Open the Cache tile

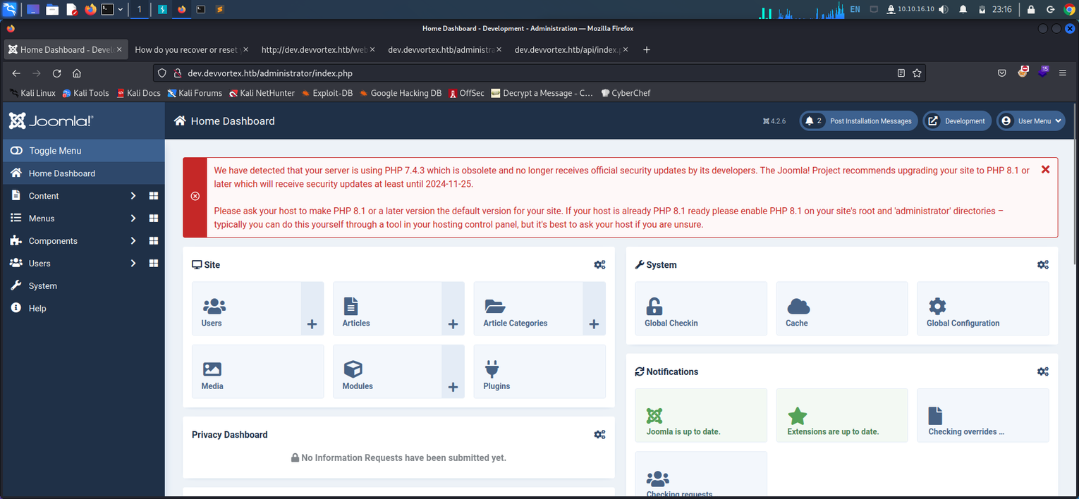[842, 309]
